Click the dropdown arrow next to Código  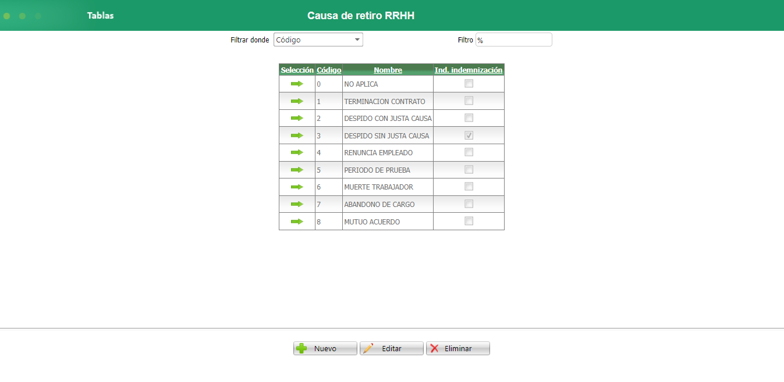[x=357, y=39]
